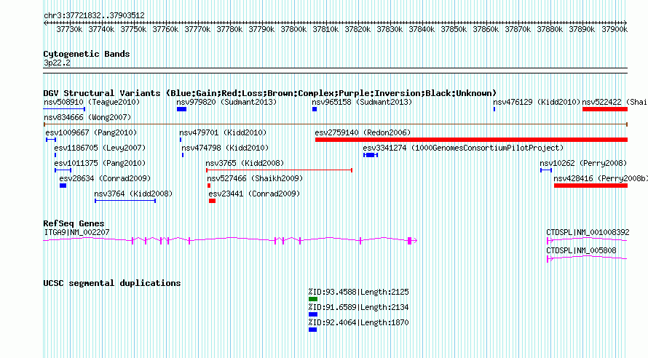Click the UCSC segmental duplications track title

tap(112, 283)
